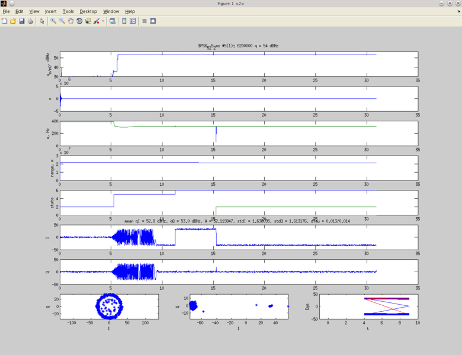The image size is (462, 355).
Task: Select the Zoom In magnifier tool
Action: click(53, 21)
